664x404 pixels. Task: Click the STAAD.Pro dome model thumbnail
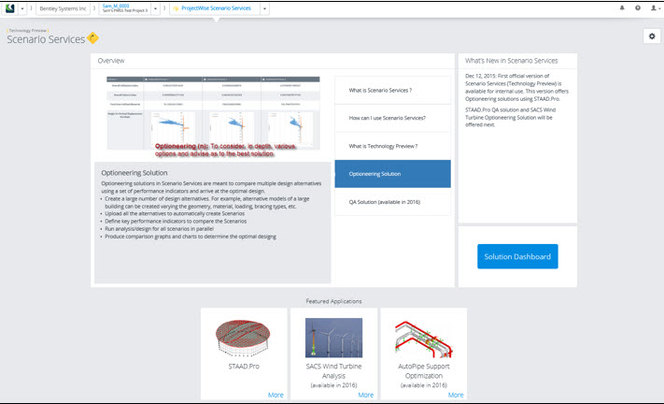(x=243, y=338)
